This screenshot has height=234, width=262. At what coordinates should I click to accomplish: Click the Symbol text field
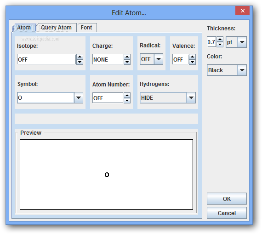[x=46, y=97]
